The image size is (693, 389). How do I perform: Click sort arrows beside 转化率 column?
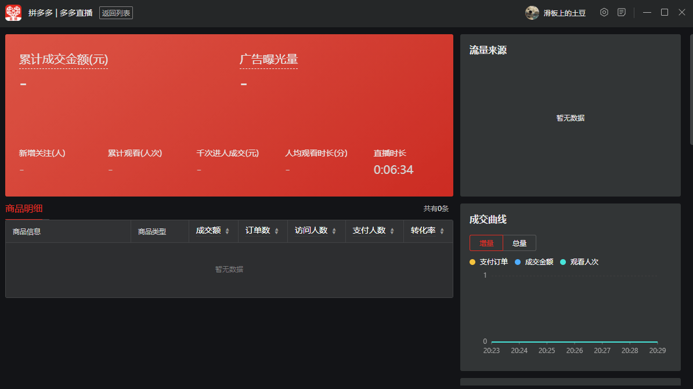(x=442, y=231)
